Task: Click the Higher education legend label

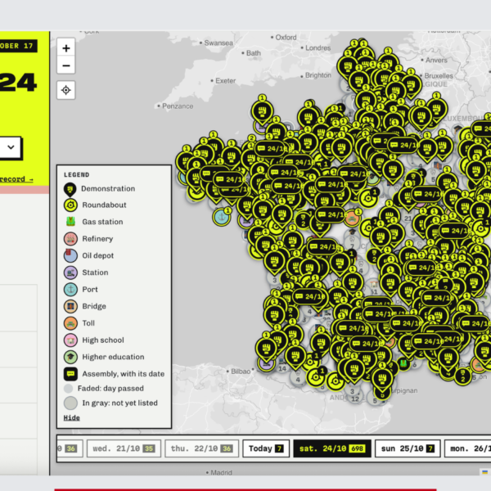Action: (113, 357)
